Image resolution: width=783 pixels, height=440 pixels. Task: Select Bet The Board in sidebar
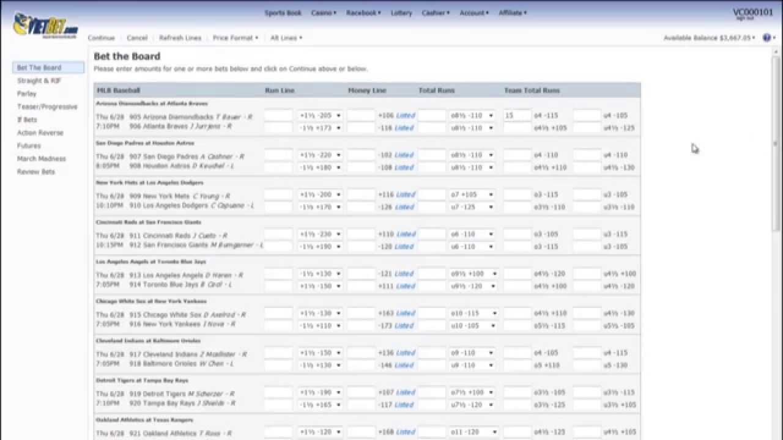pyautogui.click(x=48, y=68)
